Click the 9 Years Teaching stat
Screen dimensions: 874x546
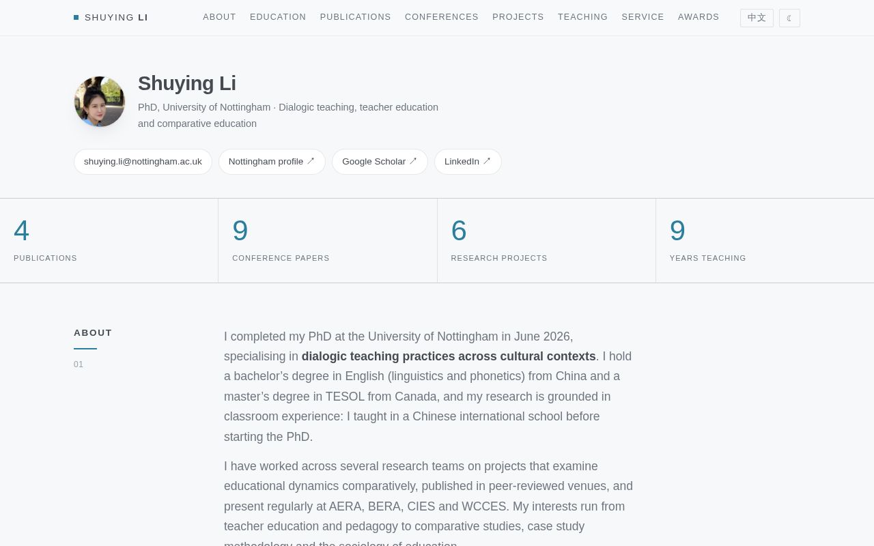pyautogui.click(x=765, y=240)
